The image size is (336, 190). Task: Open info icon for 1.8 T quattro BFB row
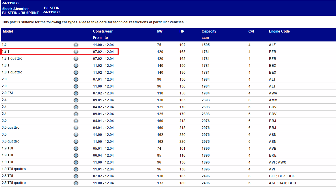[76, 59]
